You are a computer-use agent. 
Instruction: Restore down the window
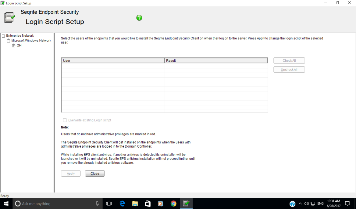point(337,3)
